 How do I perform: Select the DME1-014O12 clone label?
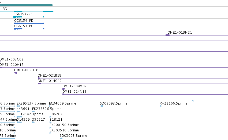pyautogui.click(x=50, y=81)
